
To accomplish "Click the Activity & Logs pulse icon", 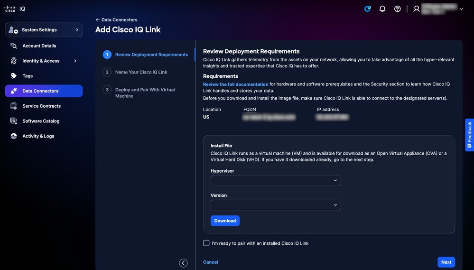I will (x=14, y=136).
